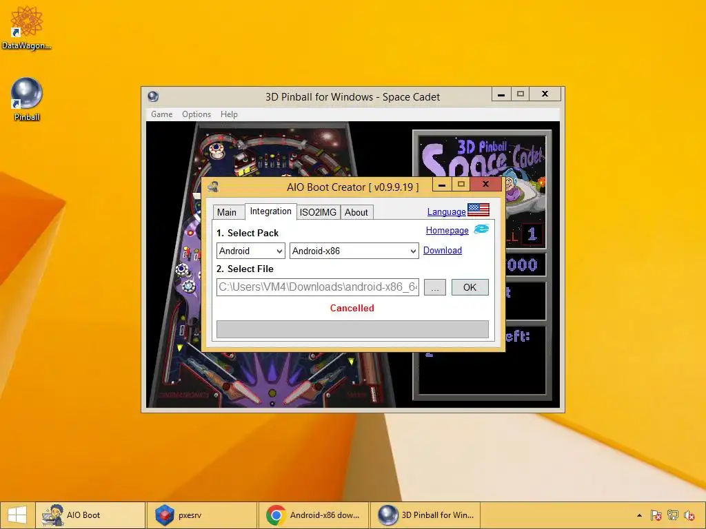Switch to pxesrv in the taskbar
Screen dimensions: 706x529
202,515
